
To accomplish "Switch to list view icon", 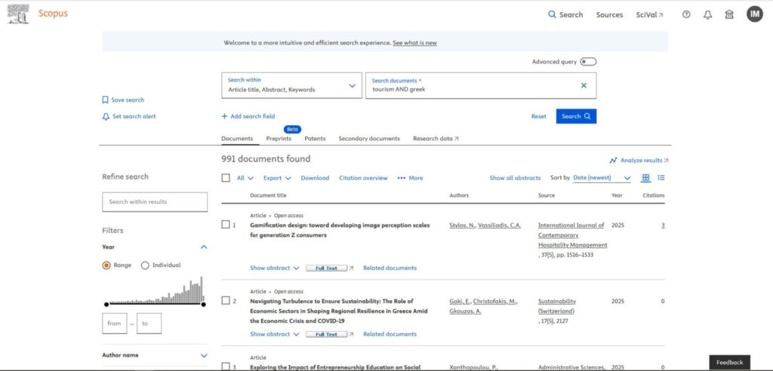I will tap(661, 178).
